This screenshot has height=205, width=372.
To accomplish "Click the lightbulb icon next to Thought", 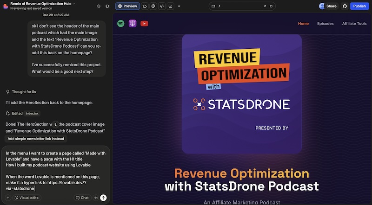I will point(7,92).
